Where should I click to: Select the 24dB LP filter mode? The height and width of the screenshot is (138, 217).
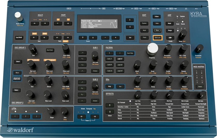click(120, 59)
